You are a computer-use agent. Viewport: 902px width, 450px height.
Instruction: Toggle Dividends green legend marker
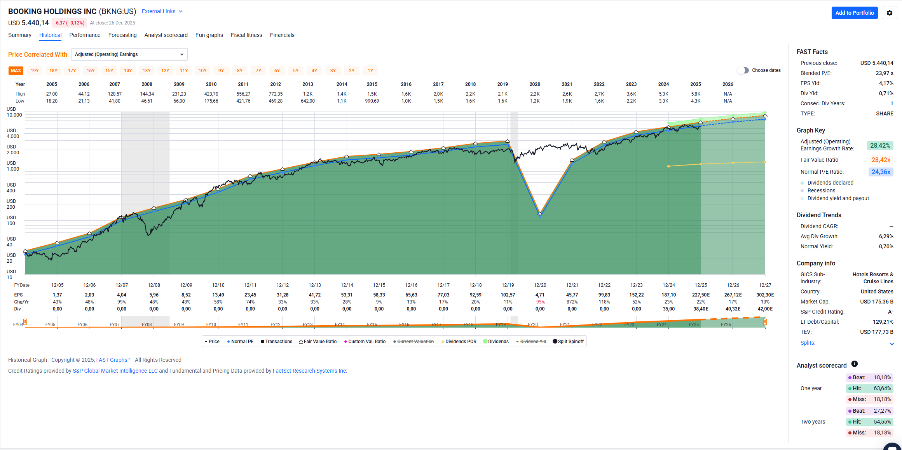[x=485, y=342]
